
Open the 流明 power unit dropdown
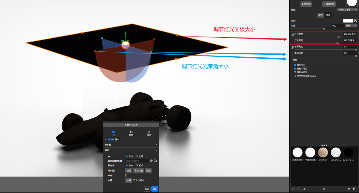point(351,26)
